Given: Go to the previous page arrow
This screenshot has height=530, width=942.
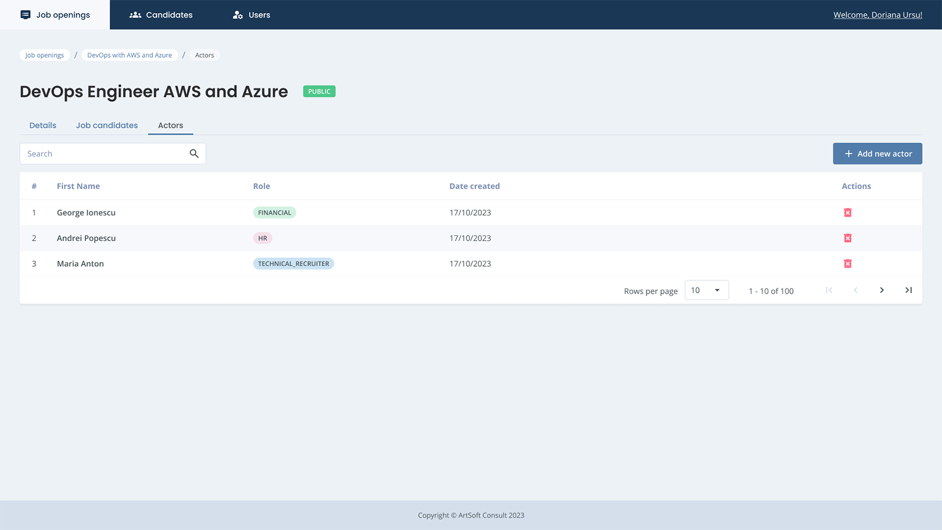Looking at the screenshot, I should [x=855, y=290].
